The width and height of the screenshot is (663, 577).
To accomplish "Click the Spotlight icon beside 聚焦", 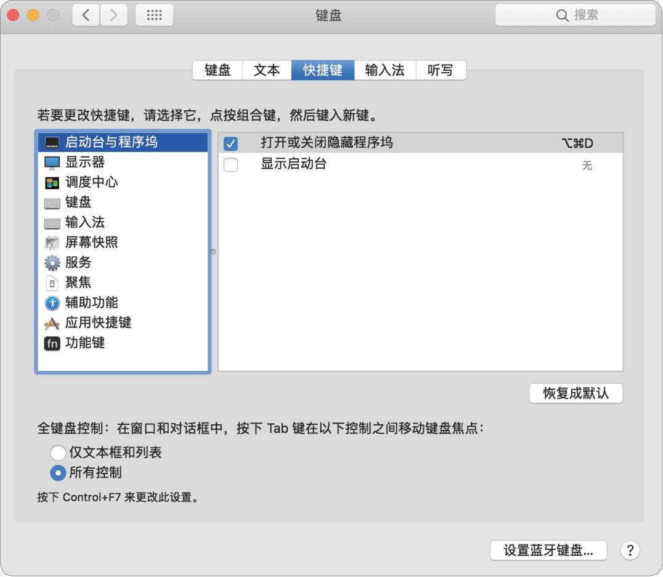I will [52, 283].
